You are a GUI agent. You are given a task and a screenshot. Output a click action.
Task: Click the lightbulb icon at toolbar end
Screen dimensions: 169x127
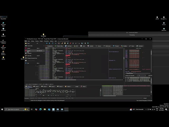tap(88, 43)
